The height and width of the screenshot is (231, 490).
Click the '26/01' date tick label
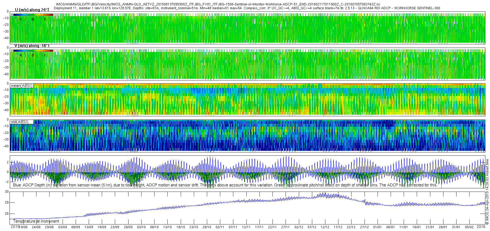pyautogui.click(x=443, y=227)
